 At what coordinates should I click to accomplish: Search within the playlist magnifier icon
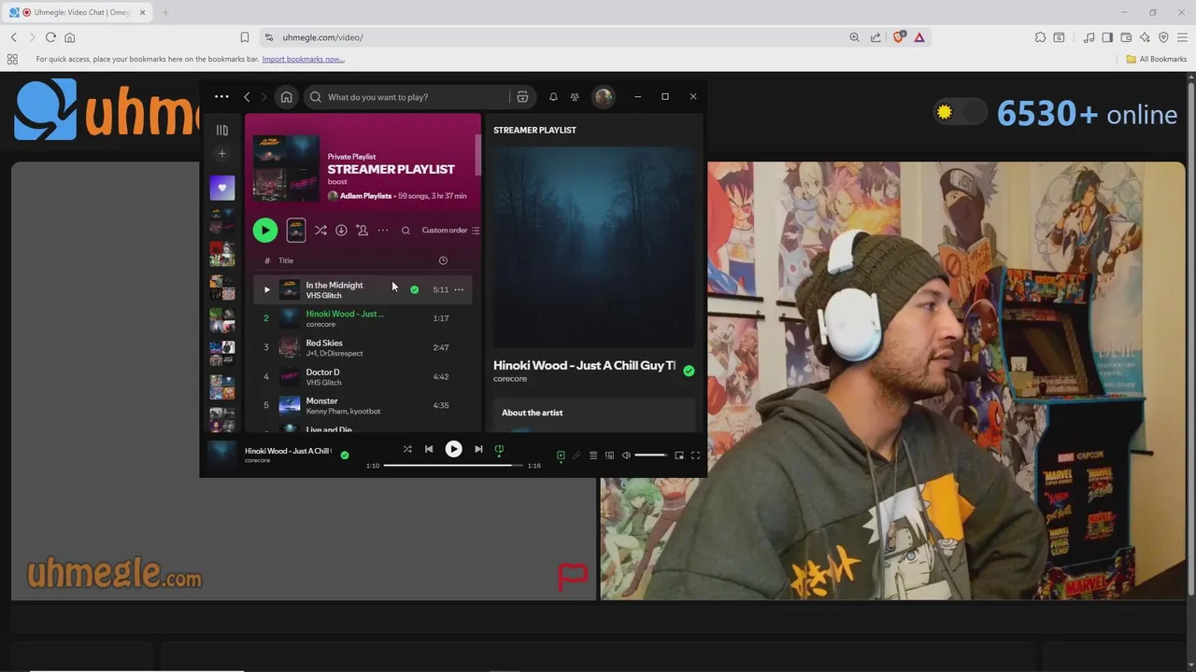click(406, 231)
